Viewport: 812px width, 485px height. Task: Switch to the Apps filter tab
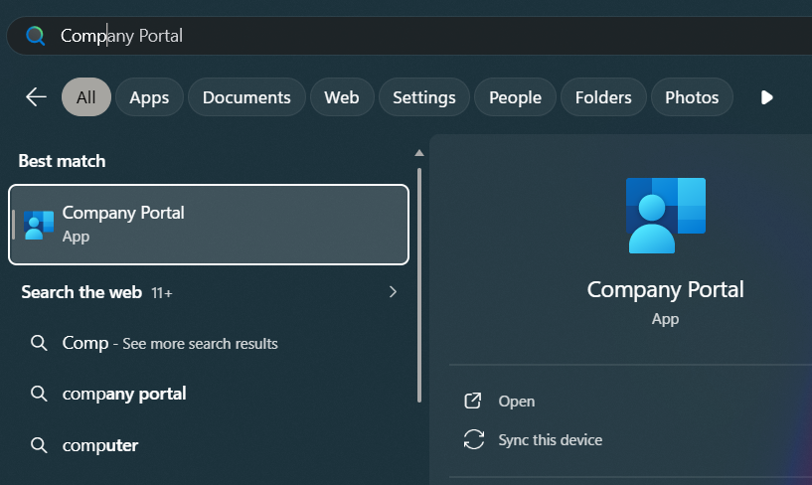149,97
